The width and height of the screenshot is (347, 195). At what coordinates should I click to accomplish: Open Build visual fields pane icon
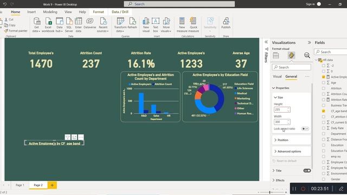276,55
